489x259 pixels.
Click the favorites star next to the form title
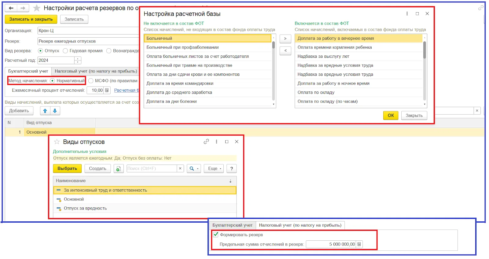[x=37, y=8]
